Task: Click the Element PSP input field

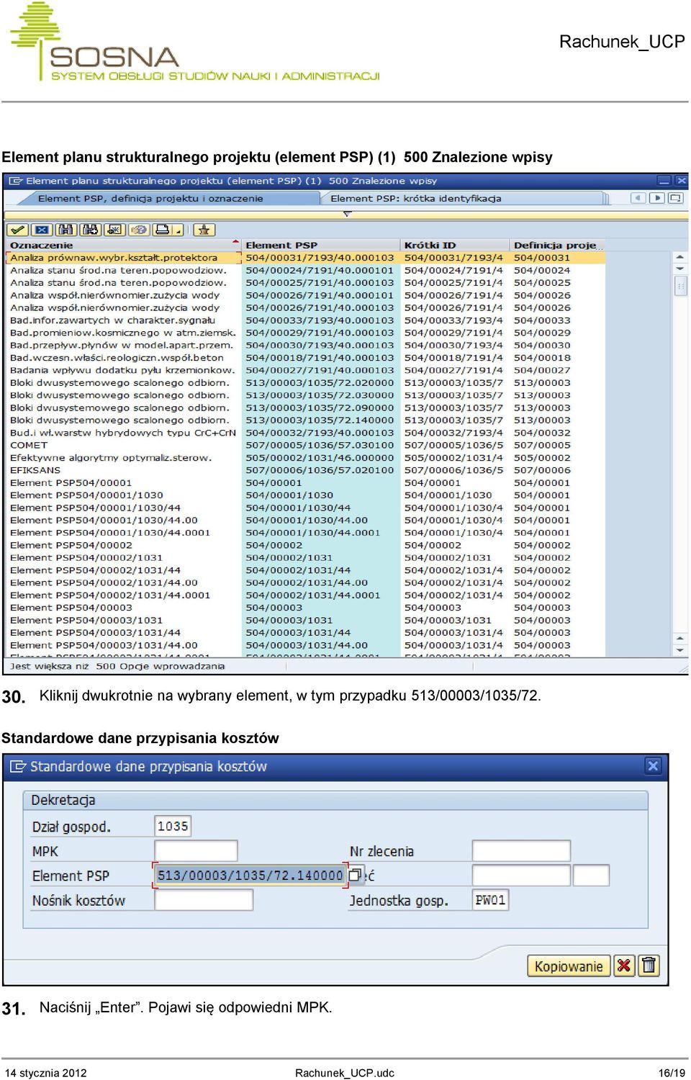Action: click(x=250, y=876)
